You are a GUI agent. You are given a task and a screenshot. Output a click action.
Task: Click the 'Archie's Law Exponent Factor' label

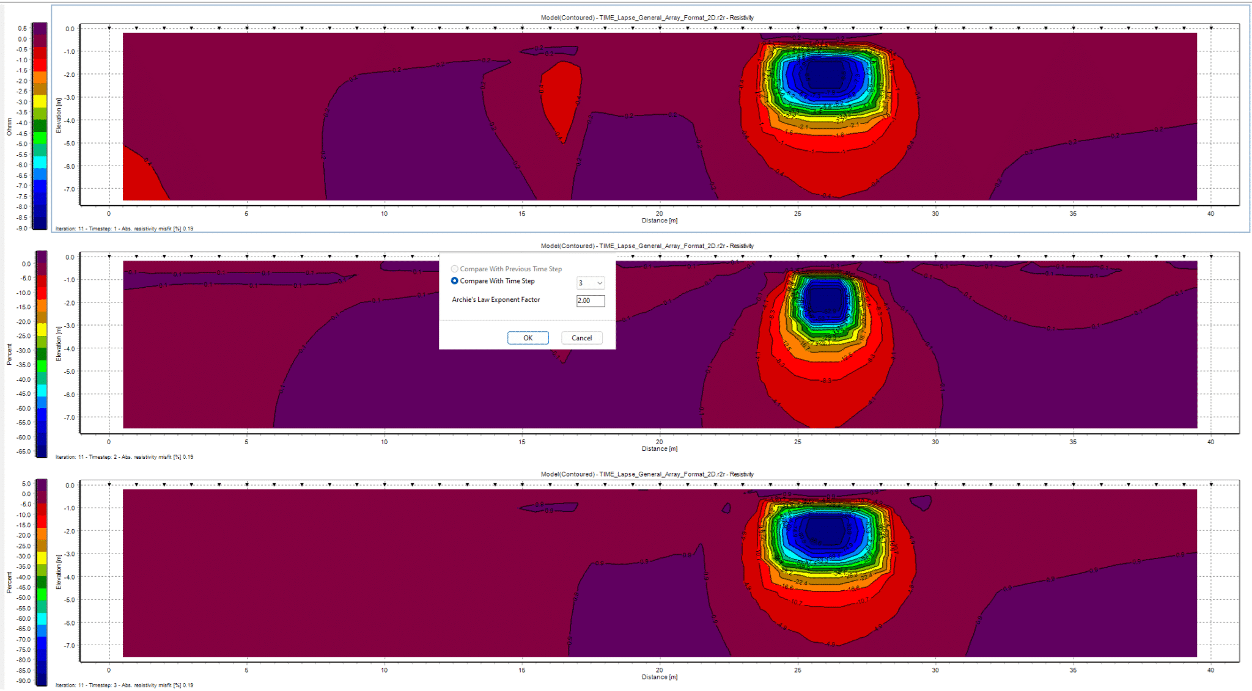tap(496, 300)
